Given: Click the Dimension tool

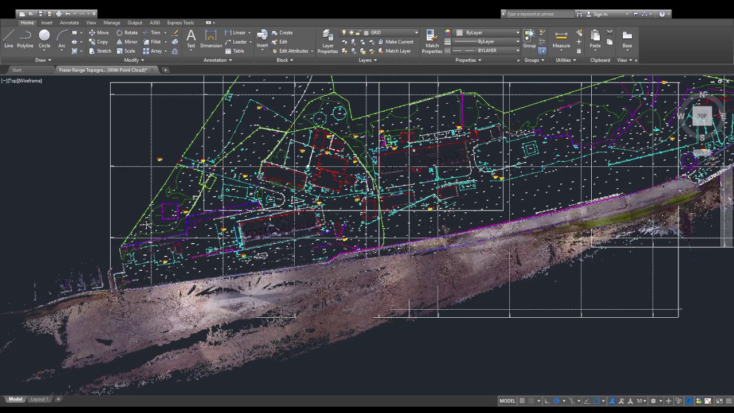Looking at the screenshot, I should (211, 38).
